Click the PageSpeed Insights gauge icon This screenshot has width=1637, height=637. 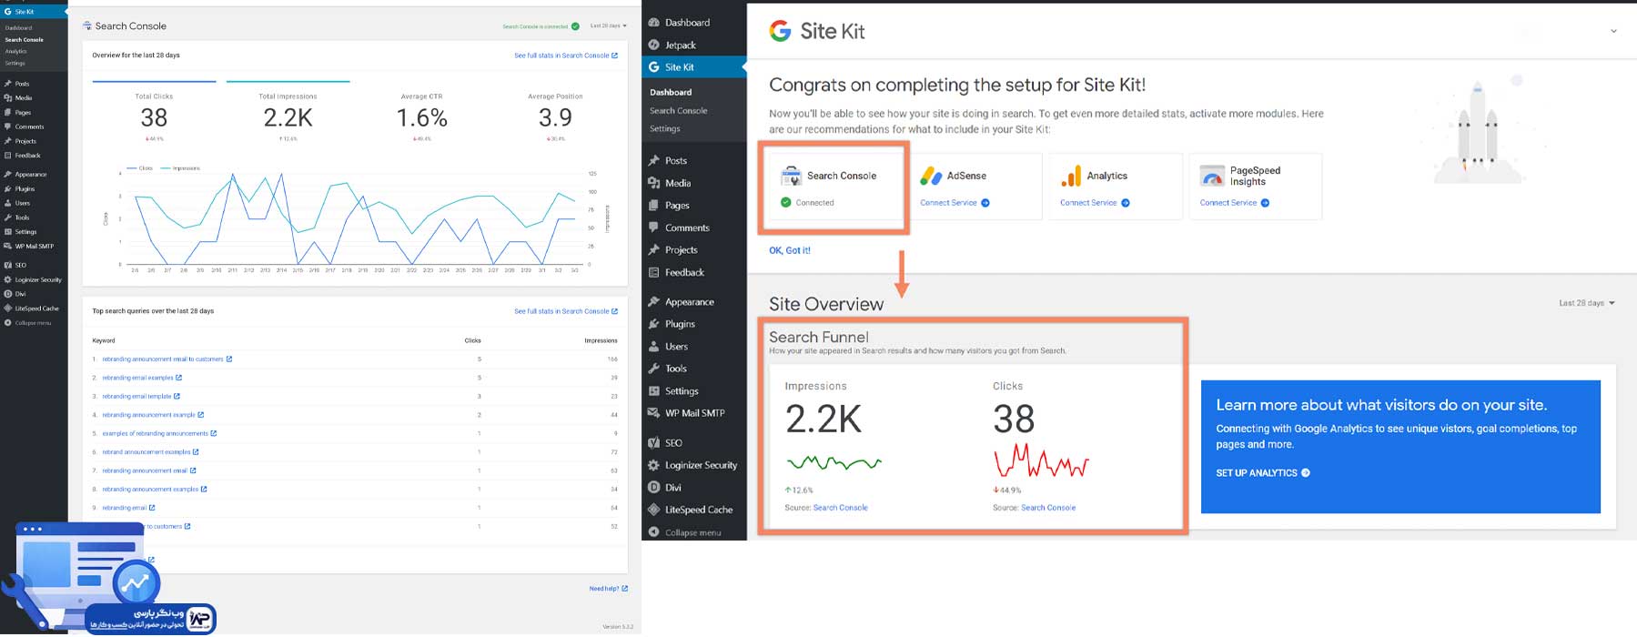1212,176
